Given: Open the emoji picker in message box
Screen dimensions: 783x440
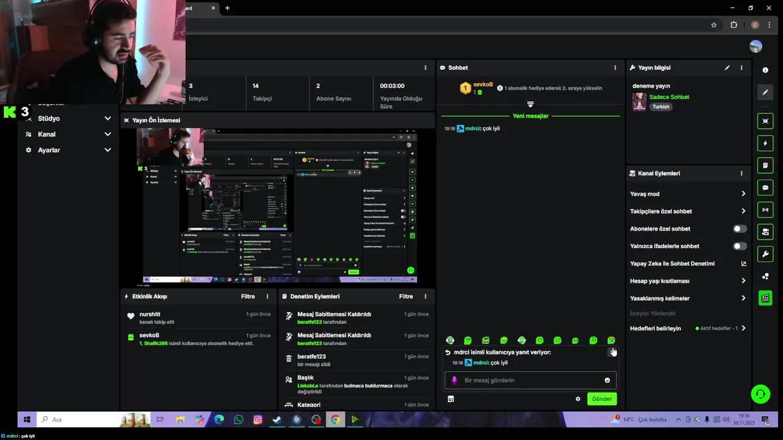Looking at the screenshot, I should [x=607, y=380].
